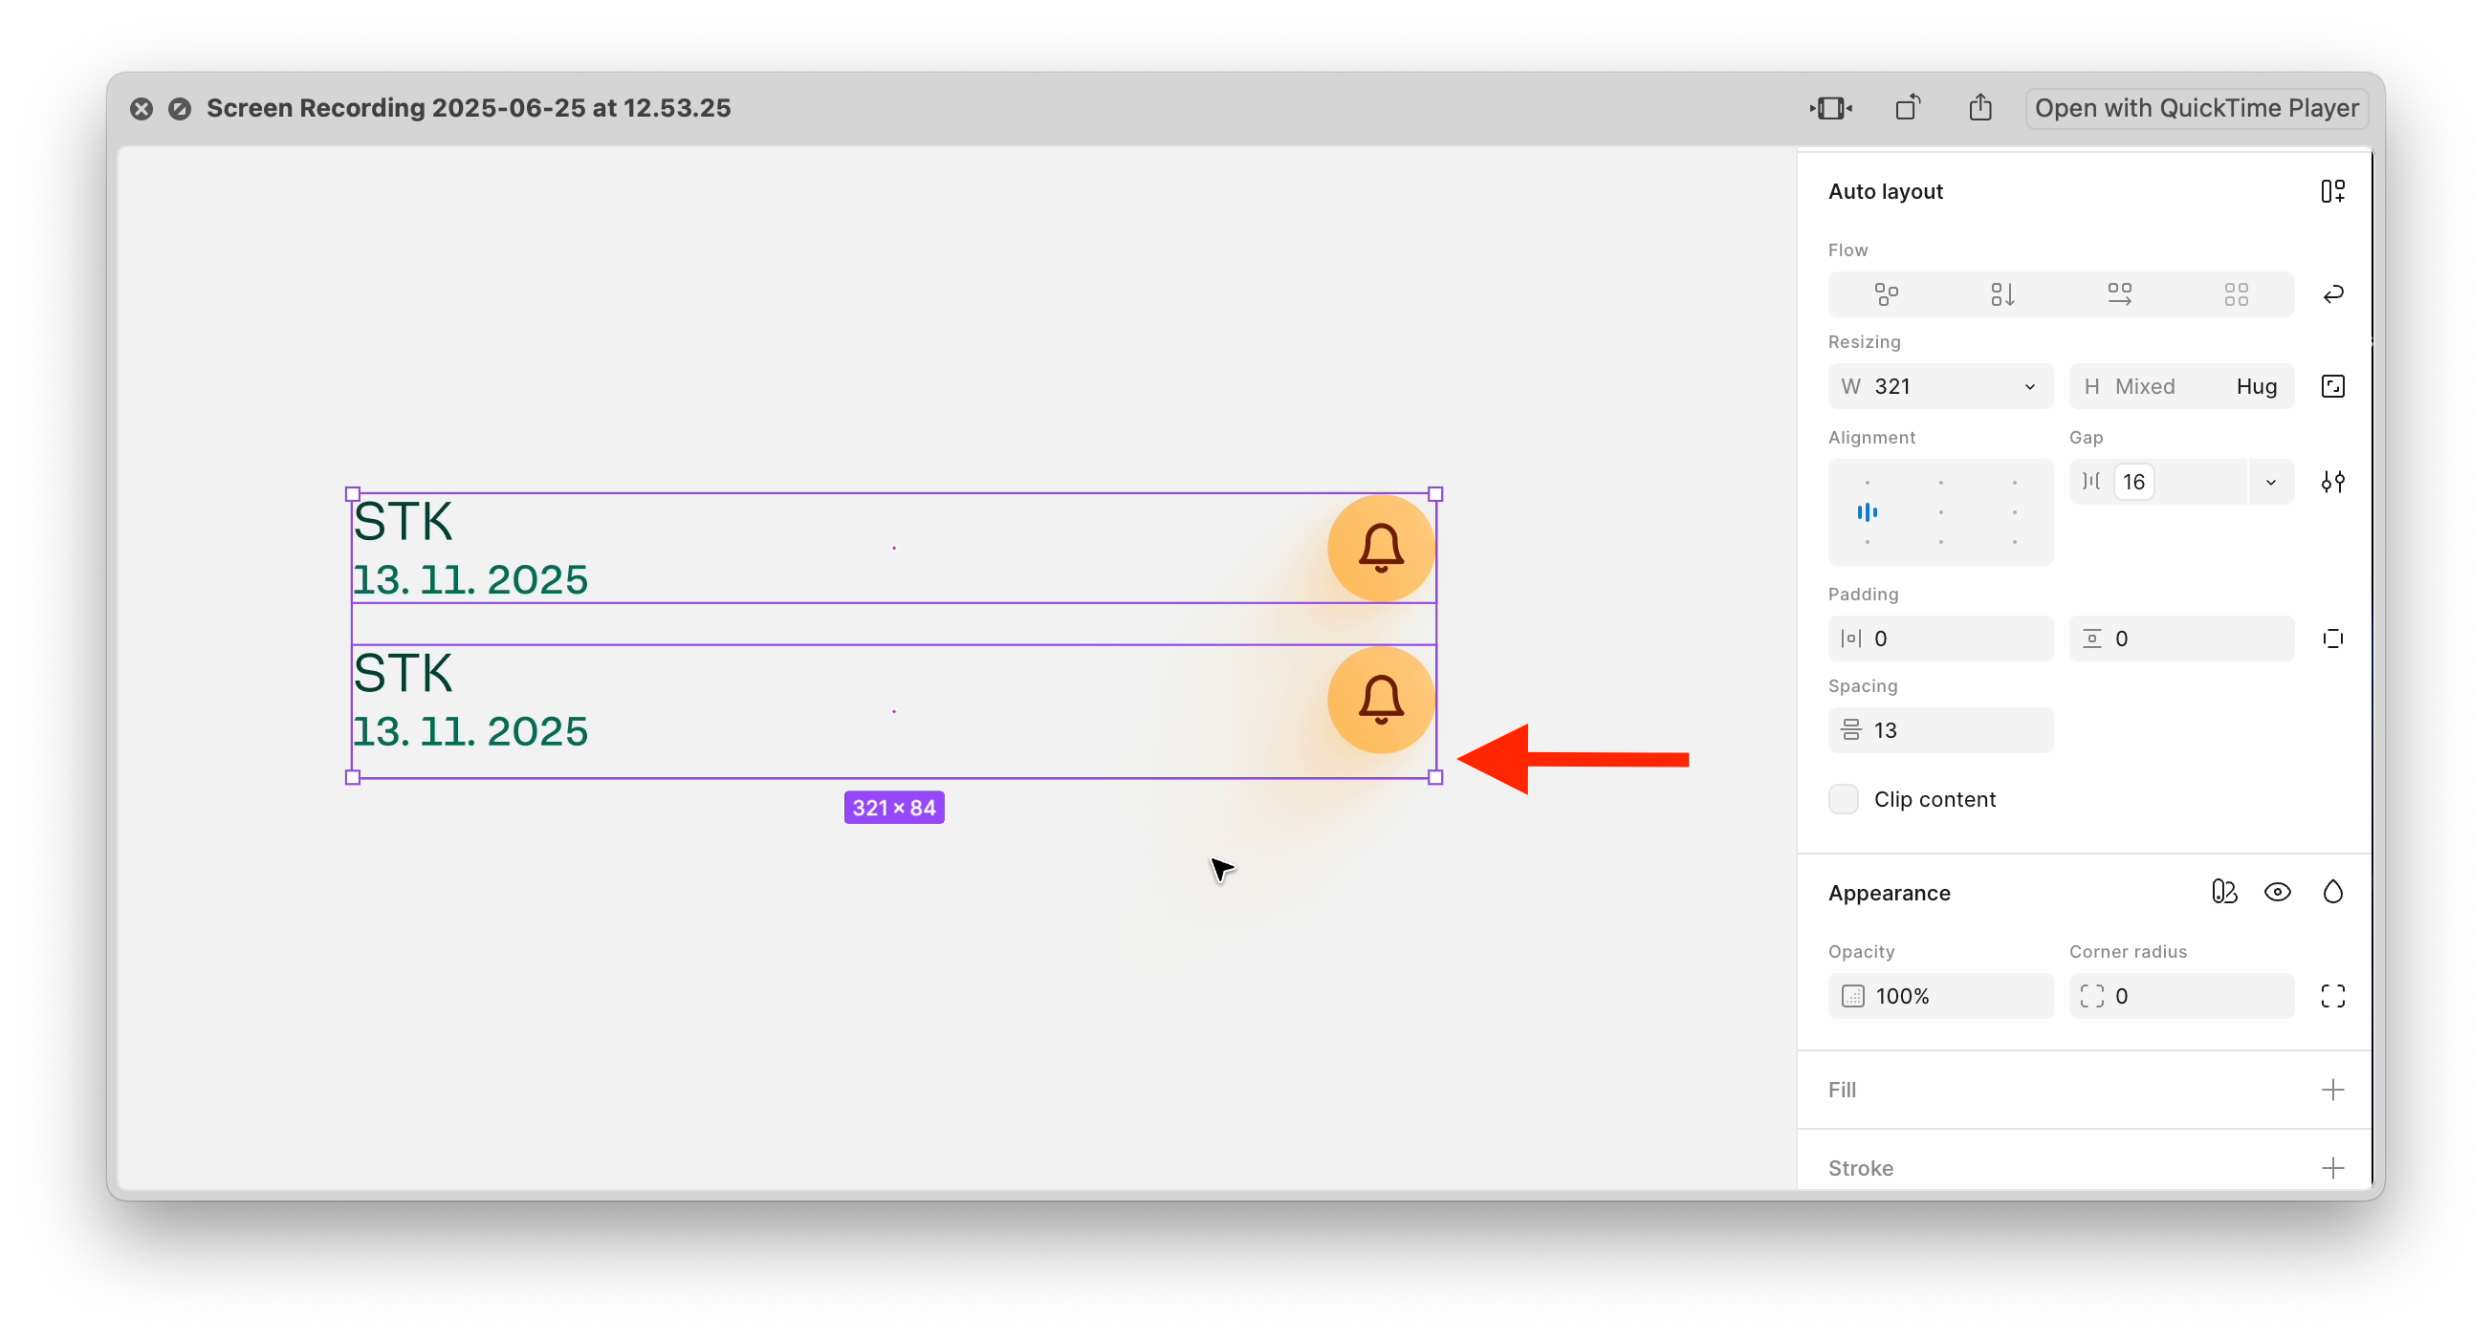Click the share icon in title bar
This screenshot has height=1342, width=2492.
pos(1980,107)
